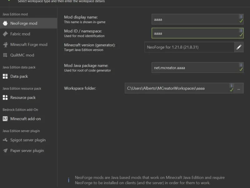Image resolution: width=250 pixels, height=188 pixels.
Task: Select the Data pack workspace type
Action: pyautogui.click(x=28, y=76)
